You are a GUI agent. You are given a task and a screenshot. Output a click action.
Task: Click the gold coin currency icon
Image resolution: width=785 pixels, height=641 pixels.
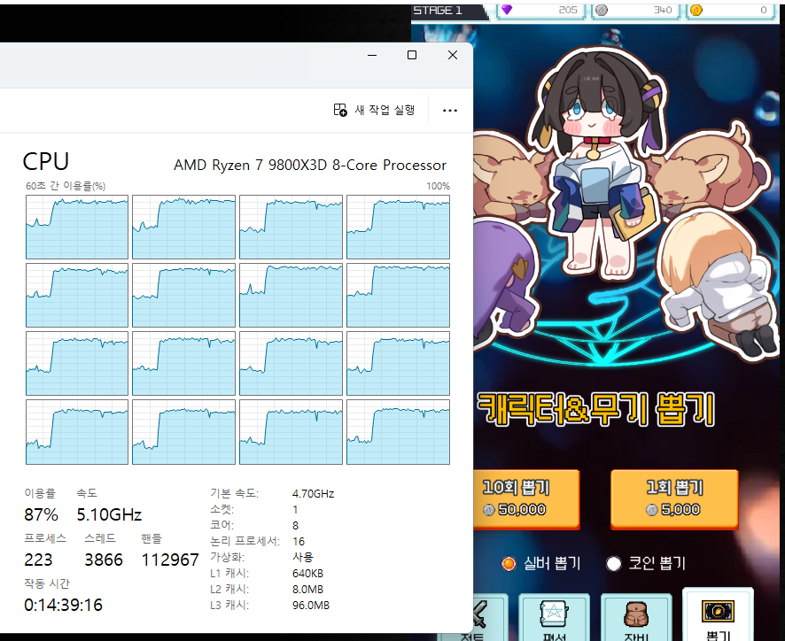pos(696,10)
